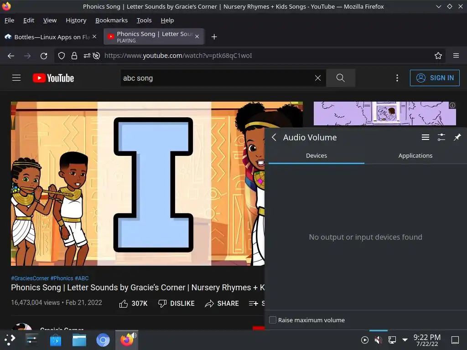Viewport: 467px width, 350px height.
Task: Click the site security padlock icon
Action: (74, 56)
